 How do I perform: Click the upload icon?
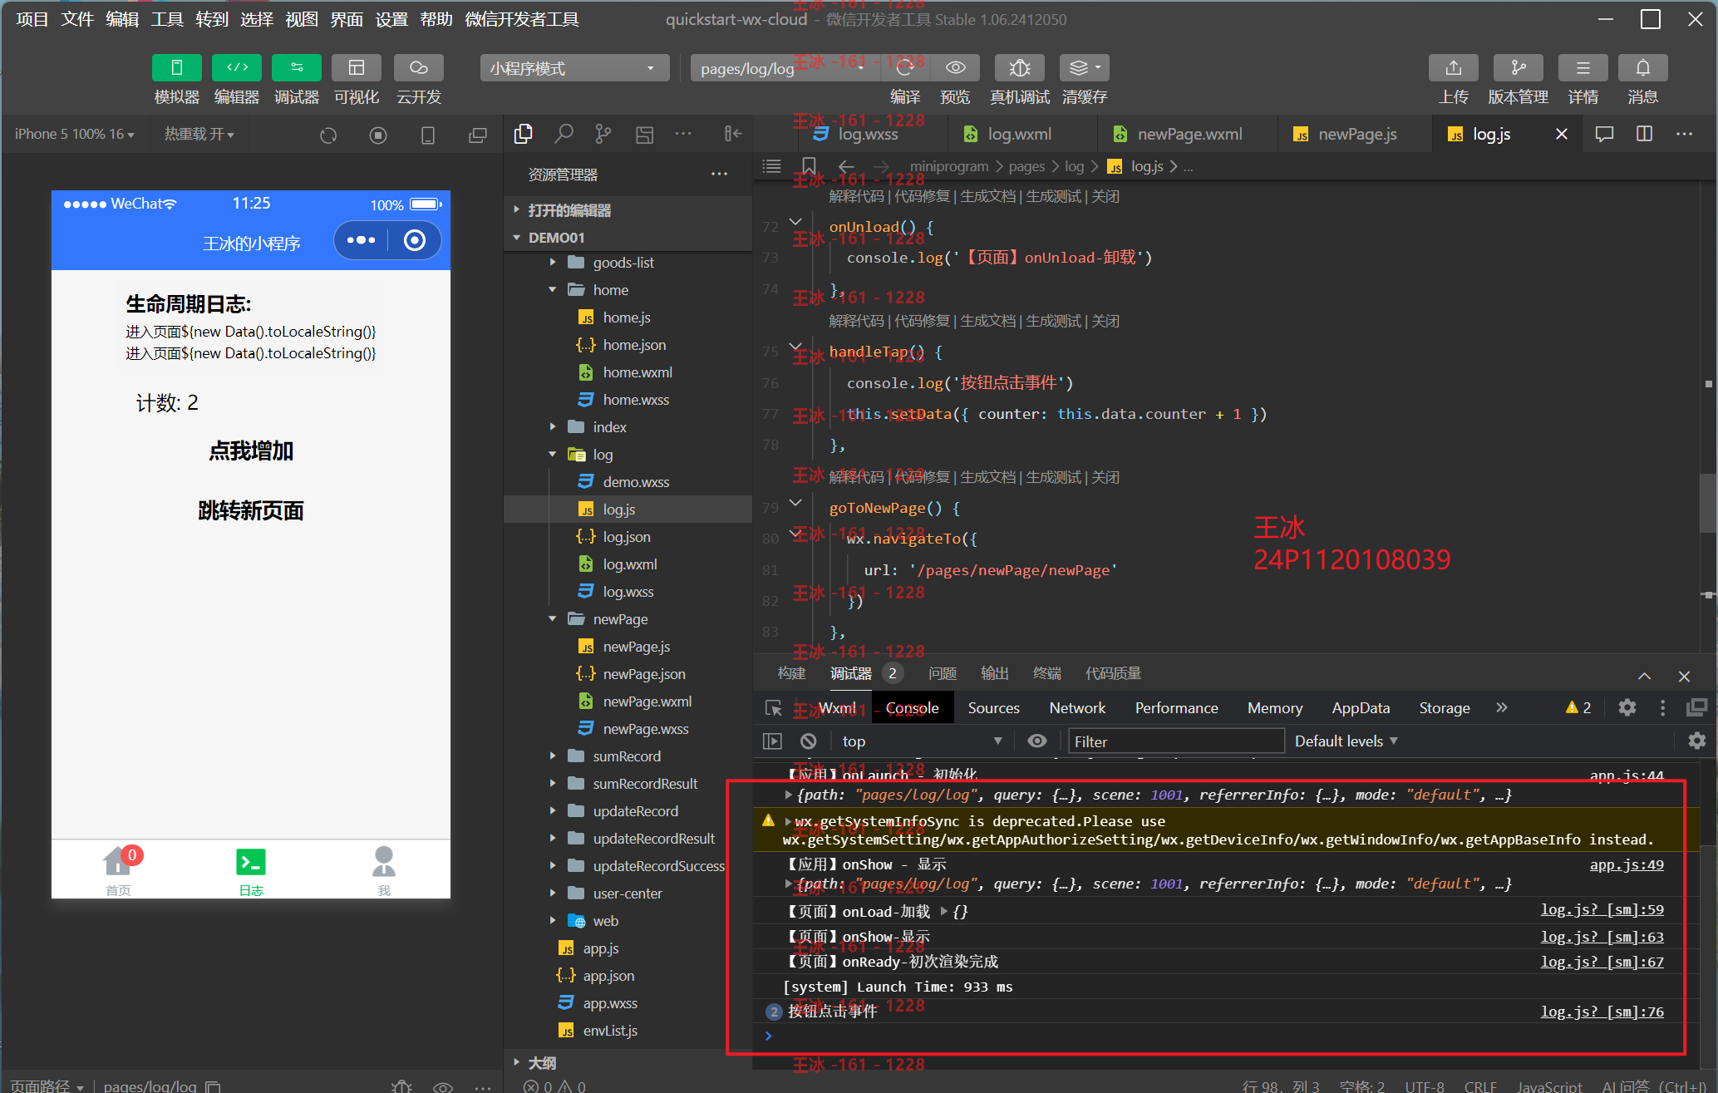(x=1453, y=67)
